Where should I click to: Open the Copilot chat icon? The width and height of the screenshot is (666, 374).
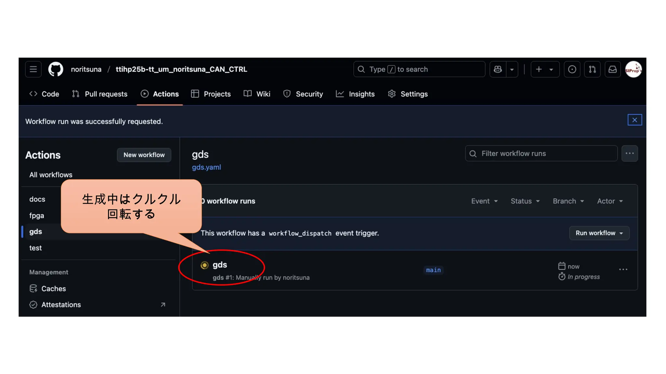[498, 69]
